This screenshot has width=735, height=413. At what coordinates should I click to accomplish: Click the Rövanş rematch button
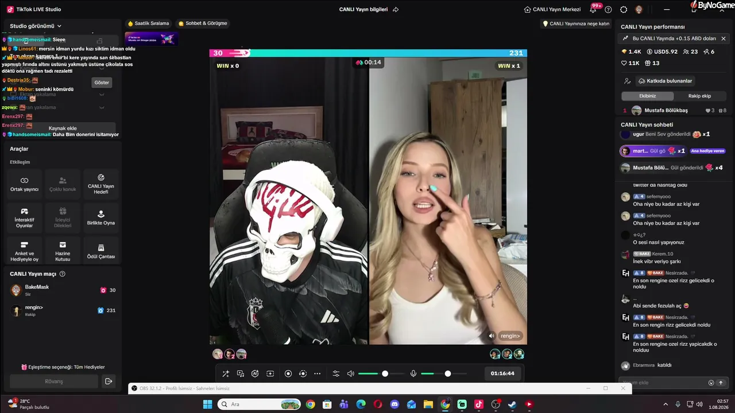pos(54,381)
